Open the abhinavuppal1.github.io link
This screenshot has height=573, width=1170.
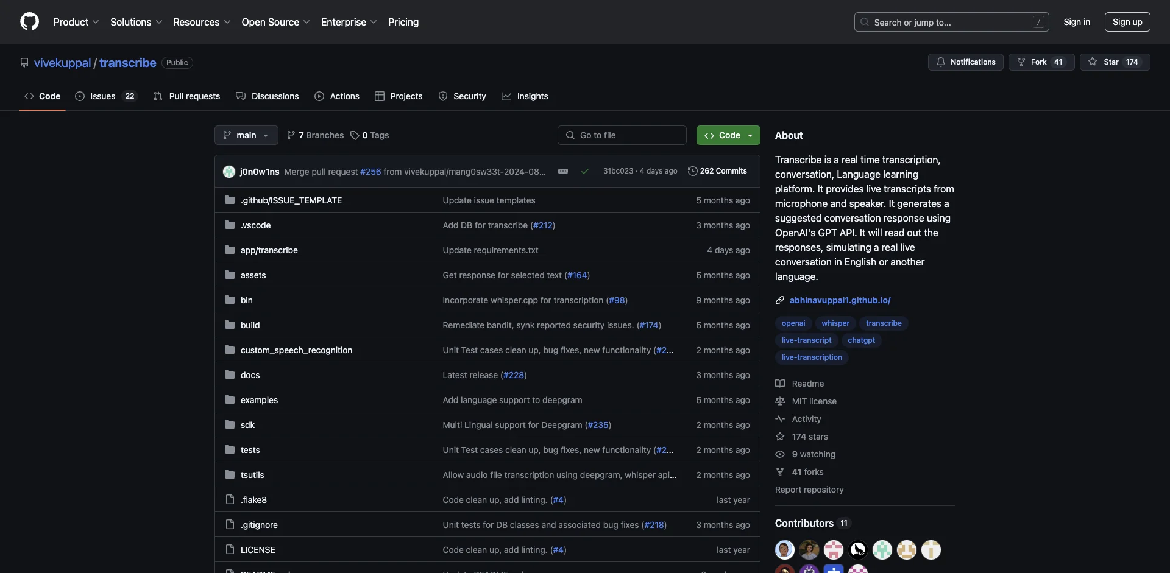[840, 300]
